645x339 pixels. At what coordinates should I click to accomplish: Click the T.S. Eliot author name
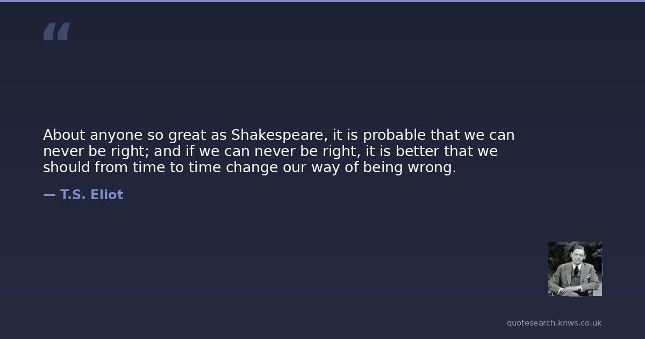[91, 195]
